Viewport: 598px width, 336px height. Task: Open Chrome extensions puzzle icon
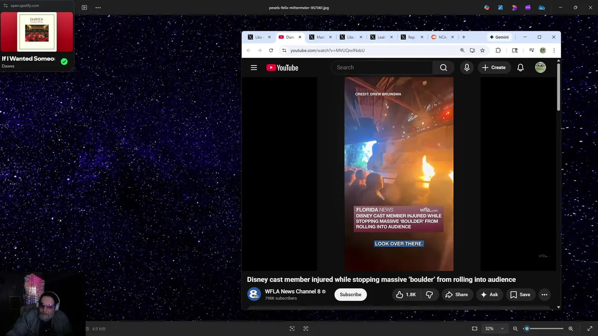pyautogui.click(x=498, y=50)
